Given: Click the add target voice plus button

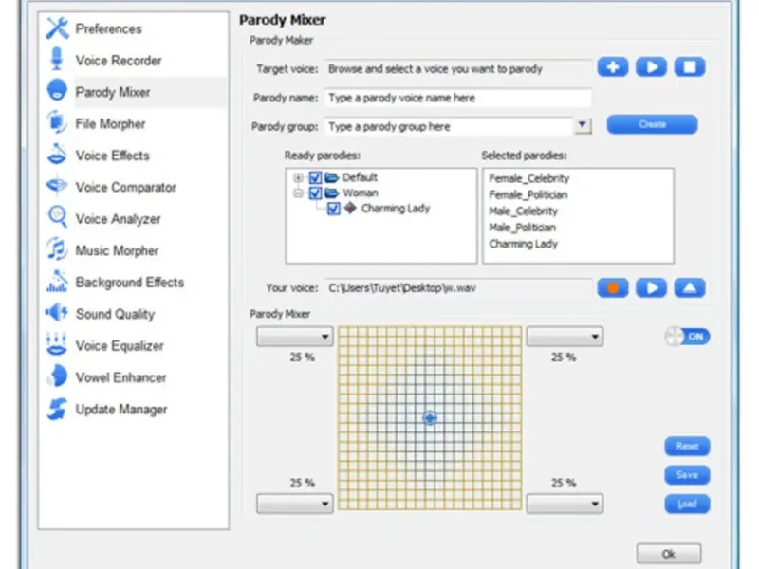Looking at the screenshot, I should pyautogui.click(x=613, y=67).
